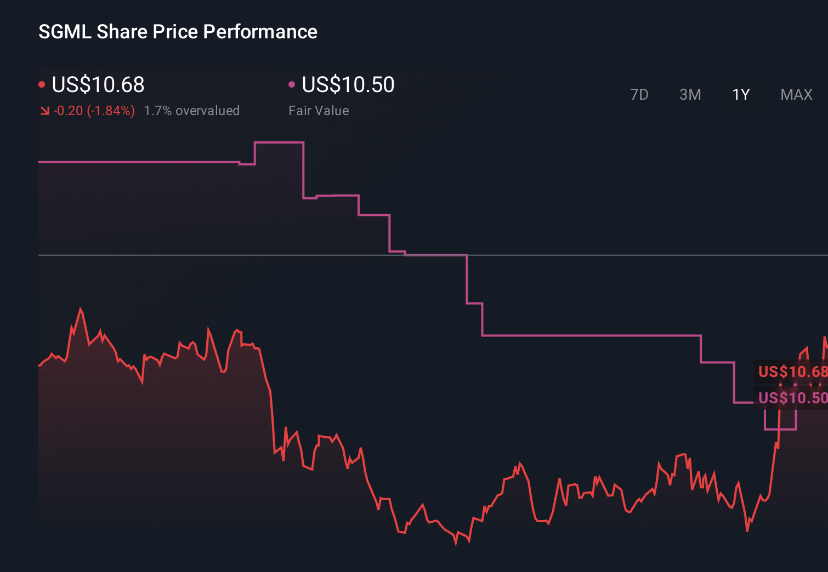Image resolution: width=828 pixels, height=572 pixels.
Task: Click the US$10.68 price tag on the chart
Action: [791, 371]
